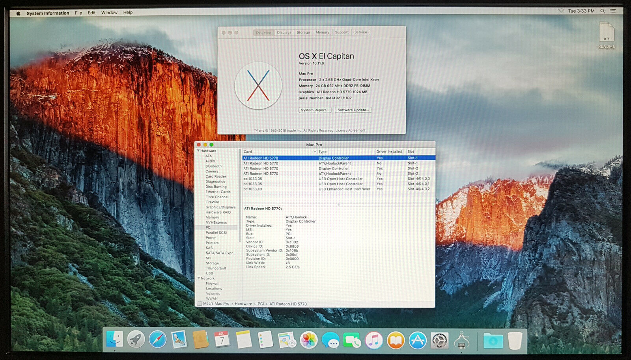Select the pci1033,e0 USB Enhanced row
The height and width of the screenshot is (360, 631).
coord(339,189)
